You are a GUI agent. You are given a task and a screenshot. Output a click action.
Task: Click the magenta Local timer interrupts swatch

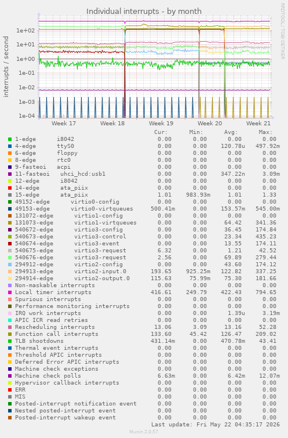tap(10, 292)
